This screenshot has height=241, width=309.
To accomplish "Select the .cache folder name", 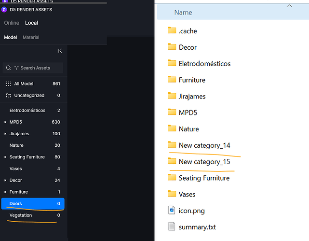I will pyautogui.click(x=188, y=31).
